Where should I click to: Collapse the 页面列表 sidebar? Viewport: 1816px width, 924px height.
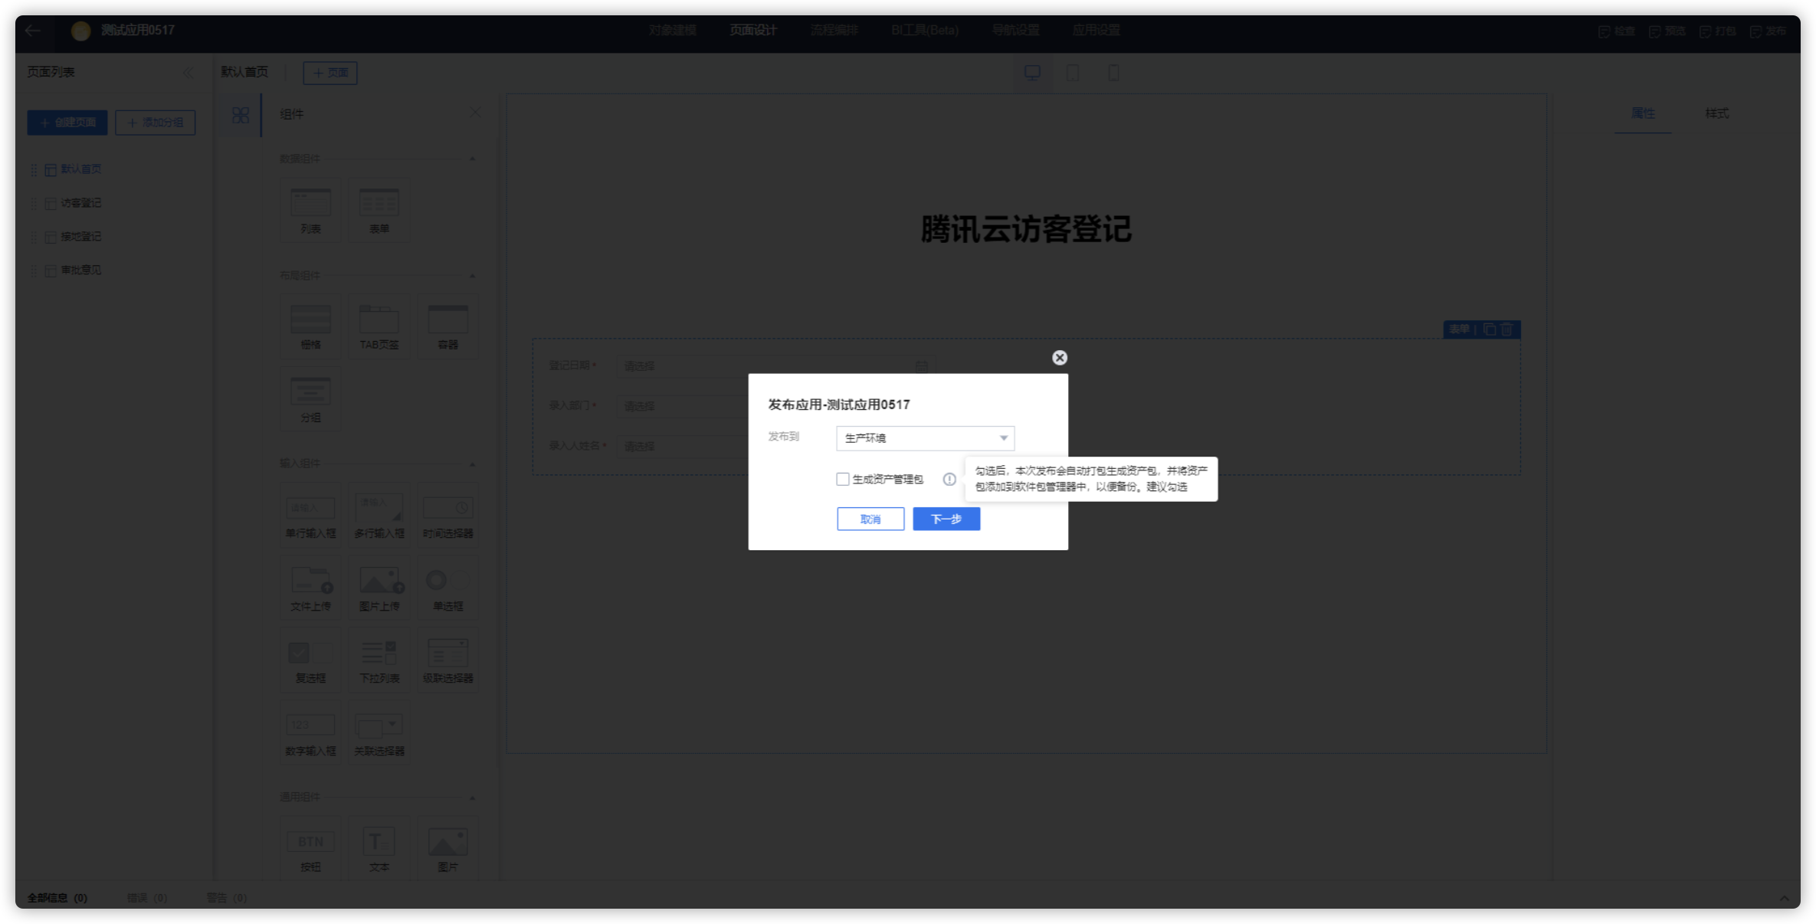(x=188, y=73)
